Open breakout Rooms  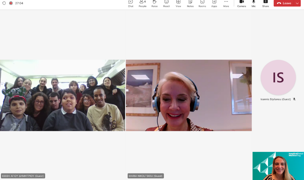coord(202,4)
